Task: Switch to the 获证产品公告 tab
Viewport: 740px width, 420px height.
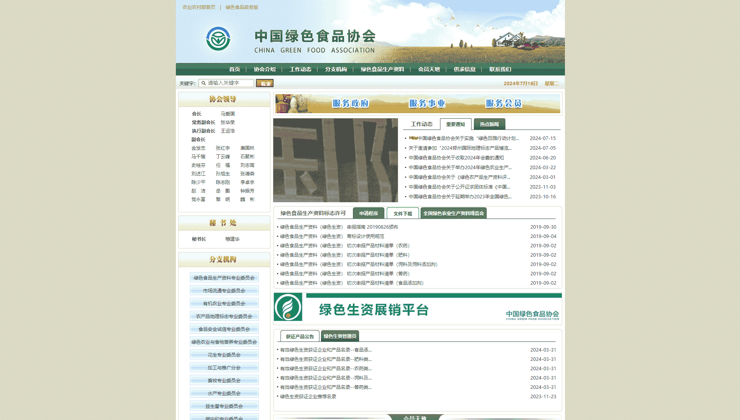Action: click(x=300, y=336)
